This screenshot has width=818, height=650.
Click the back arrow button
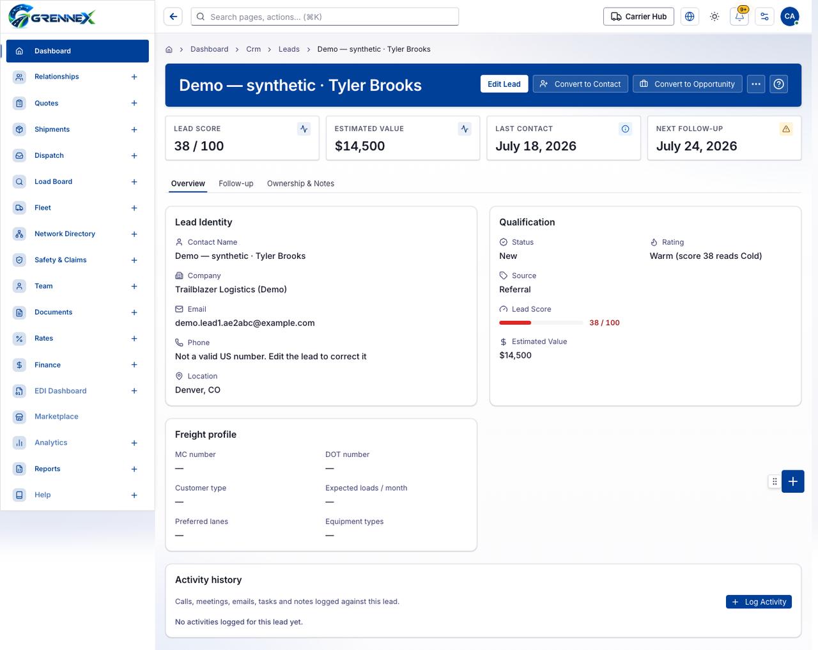pos(173,17)
